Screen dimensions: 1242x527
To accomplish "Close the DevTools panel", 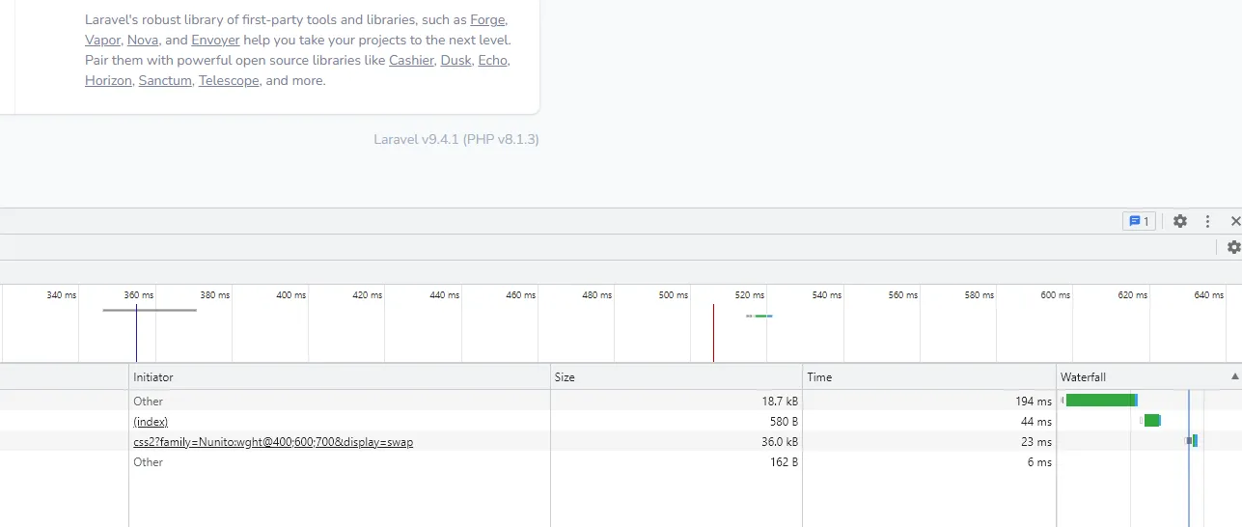I will 1235,221.
